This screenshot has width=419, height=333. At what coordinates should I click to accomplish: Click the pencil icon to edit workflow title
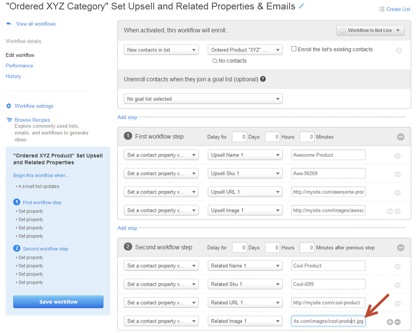(301, 6)
